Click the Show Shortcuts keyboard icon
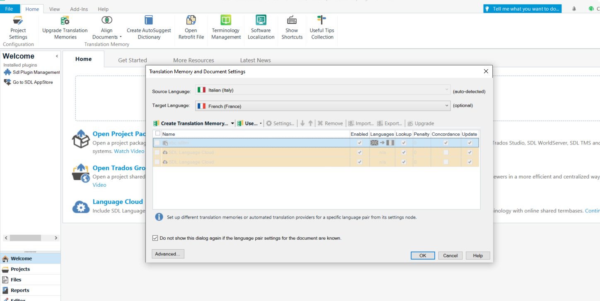Image resolution: width=600 pixels, height=301 pixels. (x=292, y=20)
